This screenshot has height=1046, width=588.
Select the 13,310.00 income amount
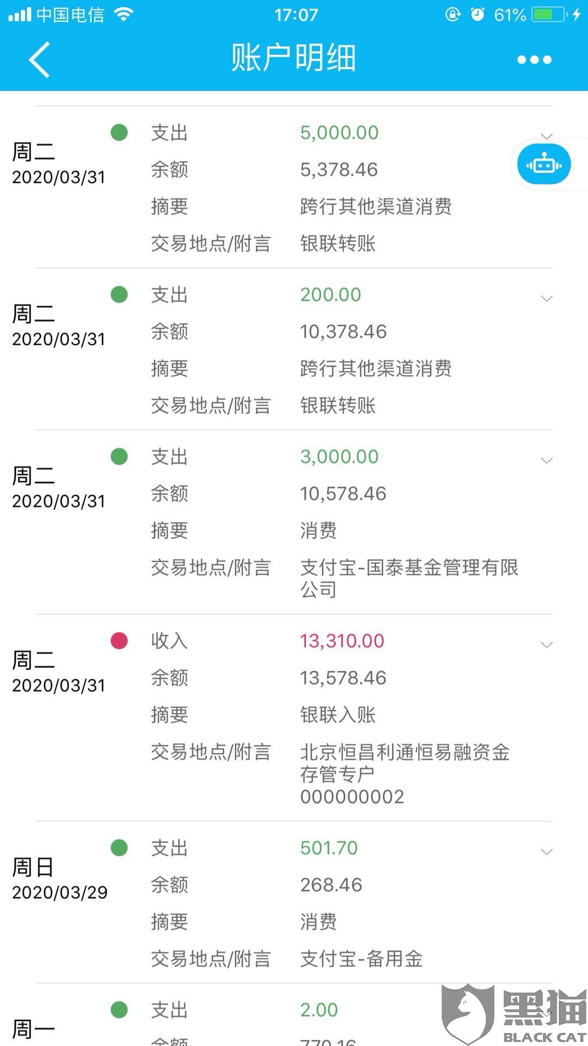(342, 641)
